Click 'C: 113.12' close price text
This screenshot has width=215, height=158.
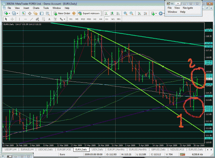pyautogui.click(x=156, y=155)
